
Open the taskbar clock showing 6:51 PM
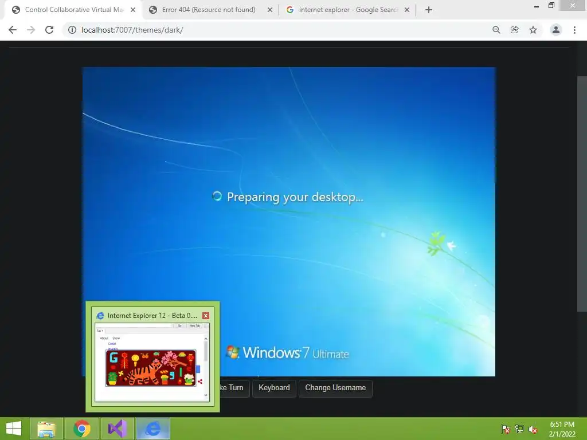tap(562, 429)
